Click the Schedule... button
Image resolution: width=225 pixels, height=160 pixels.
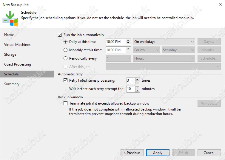pyautogui.click(x=209, y=58)
